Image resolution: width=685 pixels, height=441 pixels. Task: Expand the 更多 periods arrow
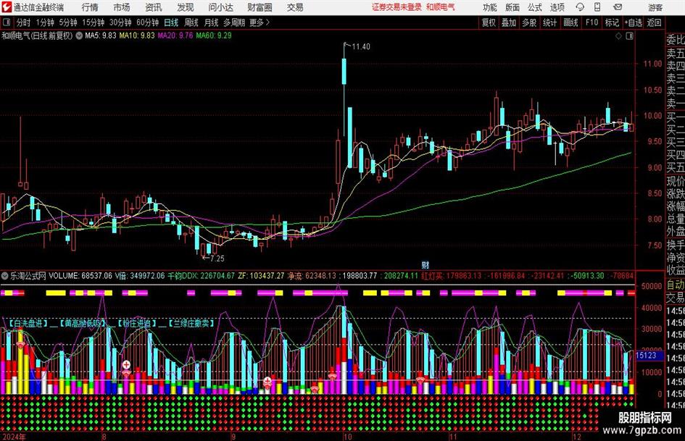pyautogui.click(x=260, y=22)
